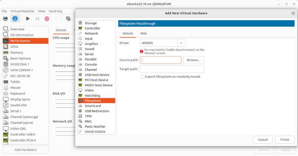298x156 pixels.
Task: Choose Filesystem hardware type
Action: click(96, 101)
